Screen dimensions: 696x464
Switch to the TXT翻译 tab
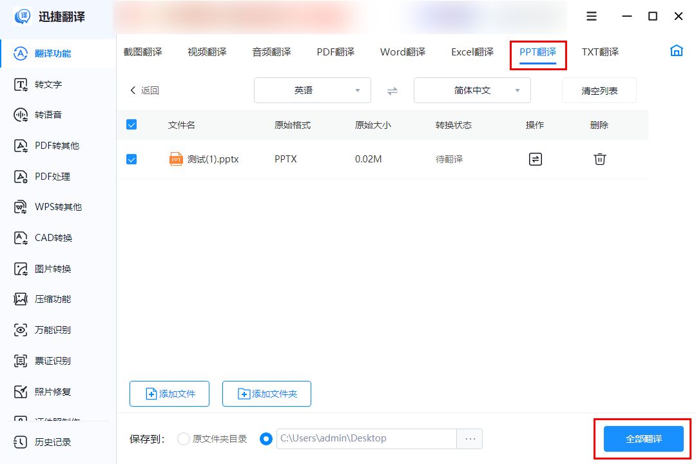tap(599, 52)
